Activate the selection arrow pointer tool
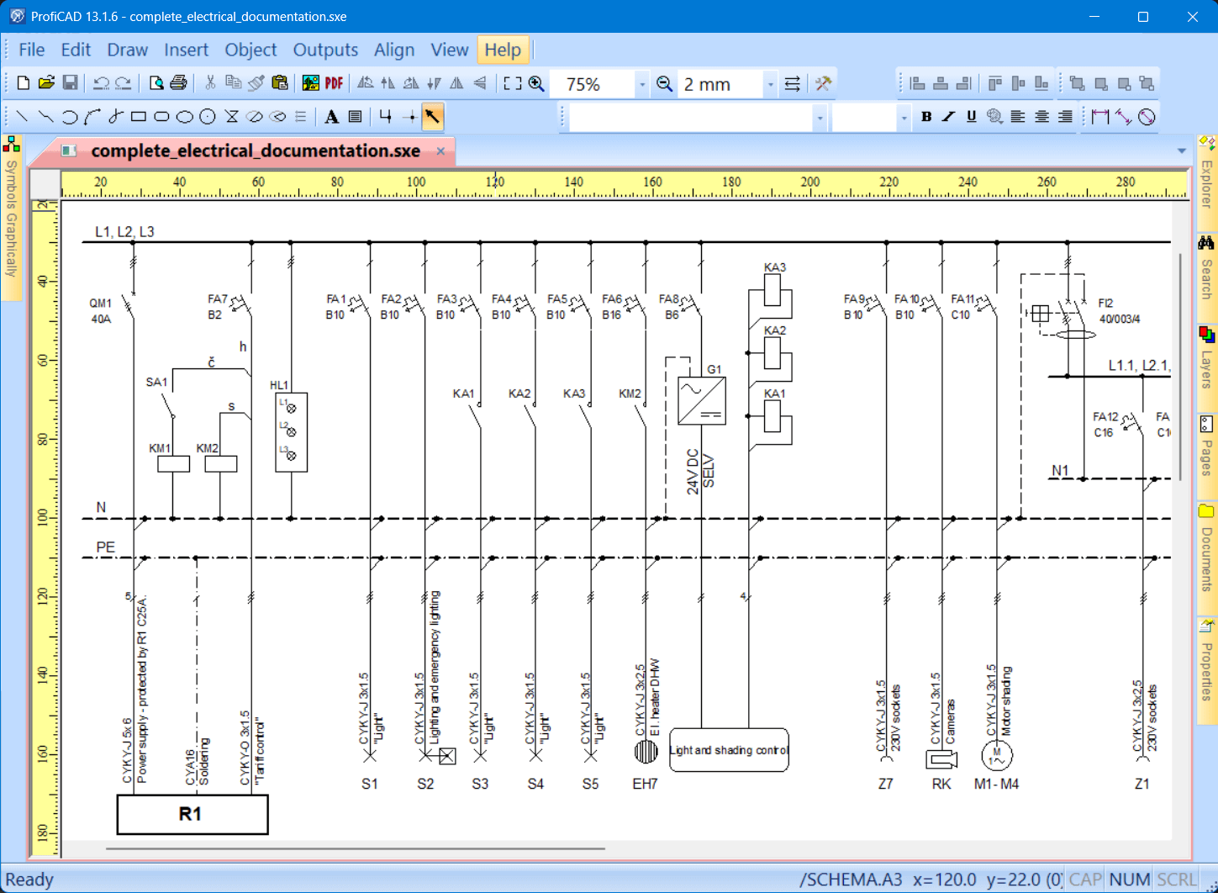The image size is (1218, 893). [x=432, y=117]
